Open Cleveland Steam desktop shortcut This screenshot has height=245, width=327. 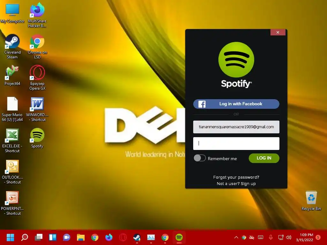tap(12, 47)
